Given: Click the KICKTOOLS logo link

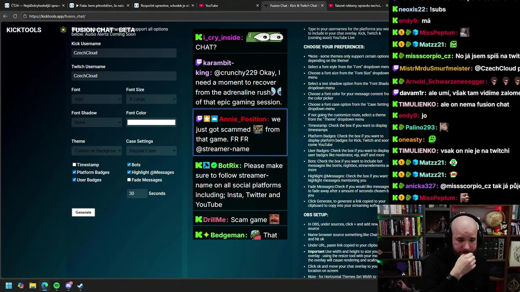Looking at the screenshot, I should tap(24, 30).
